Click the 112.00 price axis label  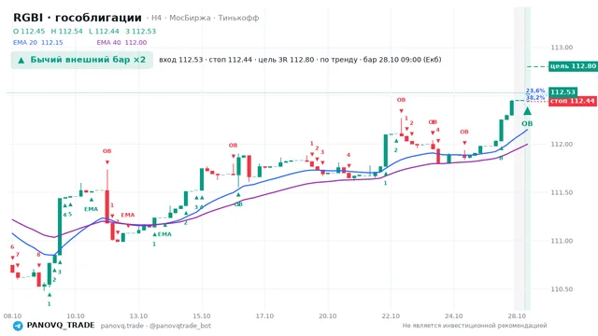coord(562,144)
